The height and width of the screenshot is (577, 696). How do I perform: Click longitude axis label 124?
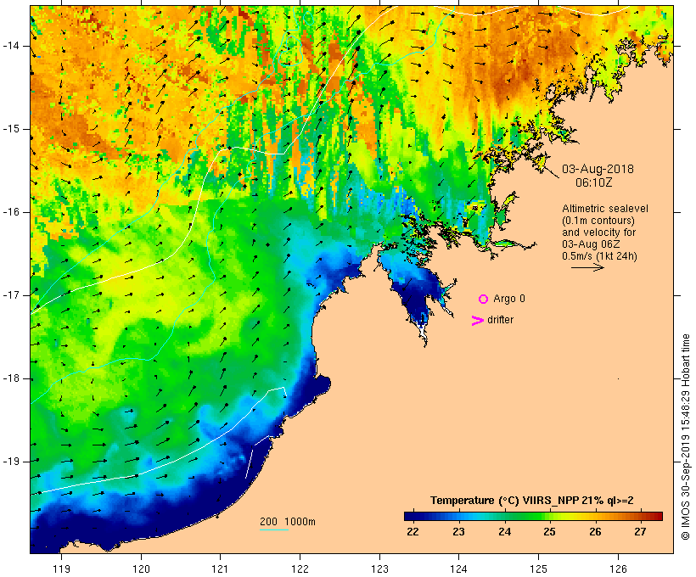pos(459,569)
